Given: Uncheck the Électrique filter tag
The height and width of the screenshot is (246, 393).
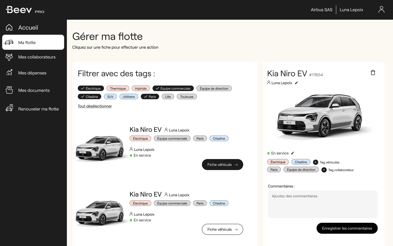Looking at the screenshot, I should 91,88.
